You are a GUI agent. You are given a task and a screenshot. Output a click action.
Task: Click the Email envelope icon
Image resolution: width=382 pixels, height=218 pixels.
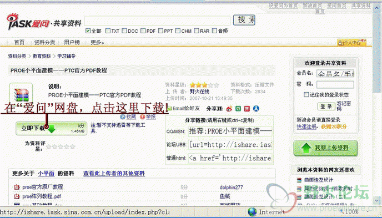(169, 109)
